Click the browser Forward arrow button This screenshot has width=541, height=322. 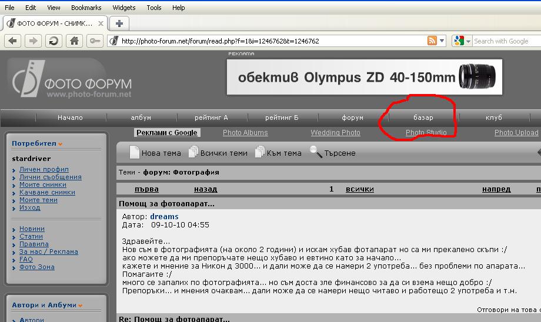pyautogui.click(x=33, y=41)
